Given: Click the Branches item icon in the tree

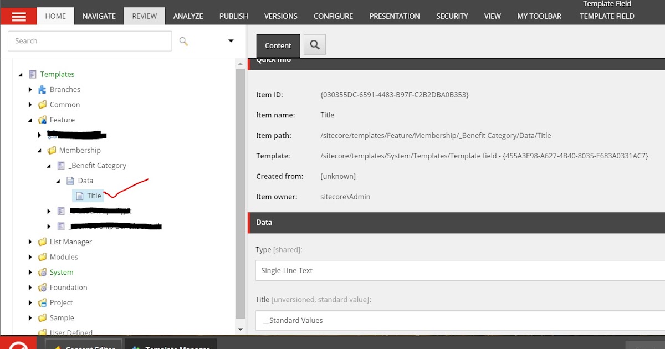Looking at the screenshot, I should click(41, 89).
